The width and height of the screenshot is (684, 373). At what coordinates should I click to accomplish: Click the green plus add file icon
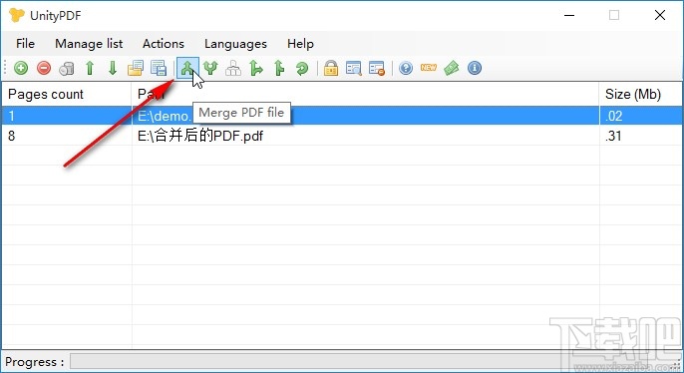pyautogui.click(x=21, y=68)
